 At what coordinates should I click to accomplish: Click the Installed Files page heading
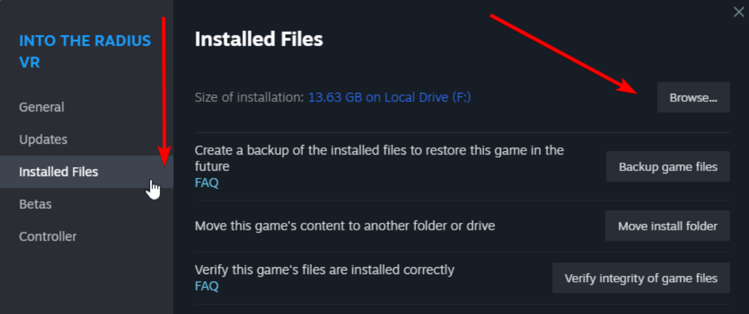(x=259, y=39)
